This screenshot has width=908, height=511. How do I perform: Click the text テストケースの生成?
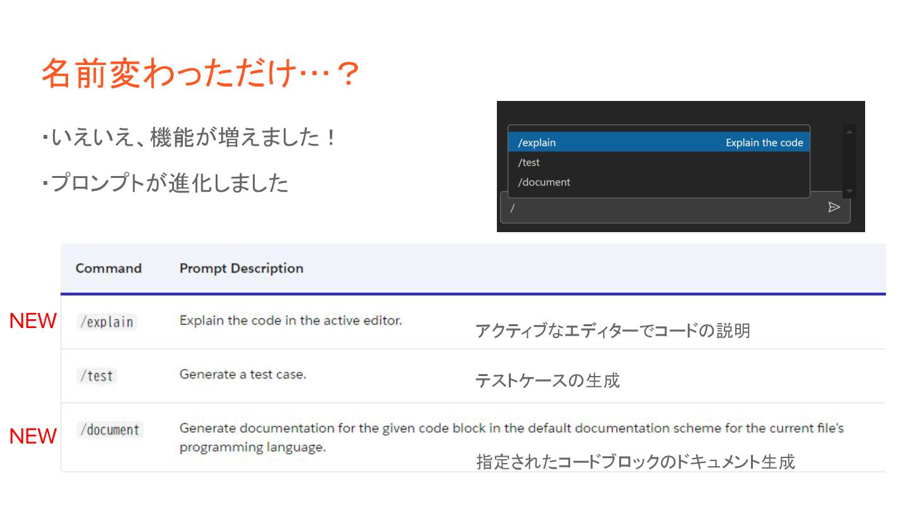547,380
